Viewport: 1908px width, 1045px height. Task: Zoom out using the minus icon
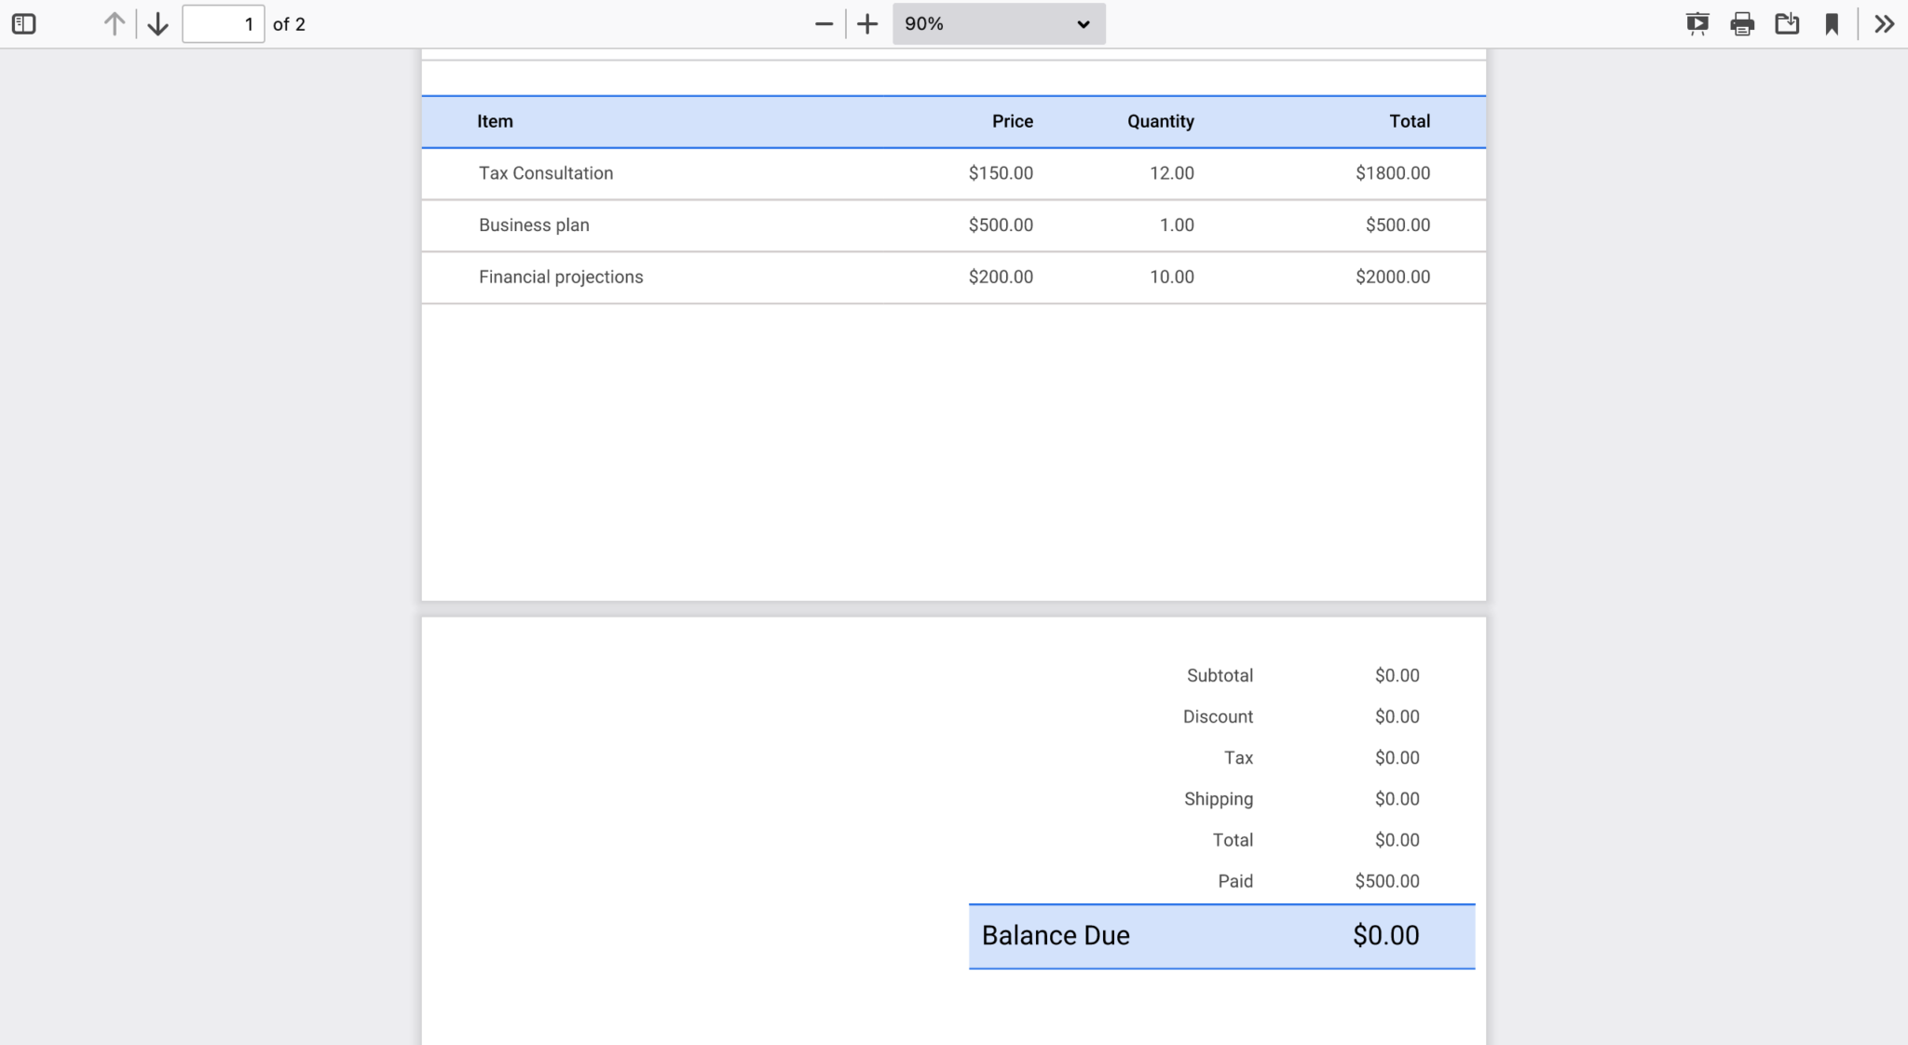[x=822, y=23]
